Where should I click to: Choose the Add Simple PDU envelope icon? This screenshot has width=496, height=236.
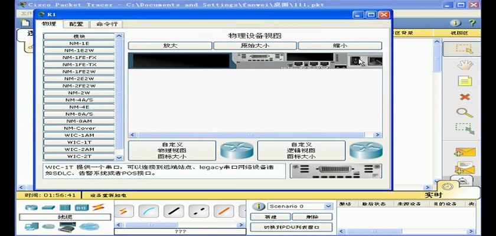pos(465,152)
